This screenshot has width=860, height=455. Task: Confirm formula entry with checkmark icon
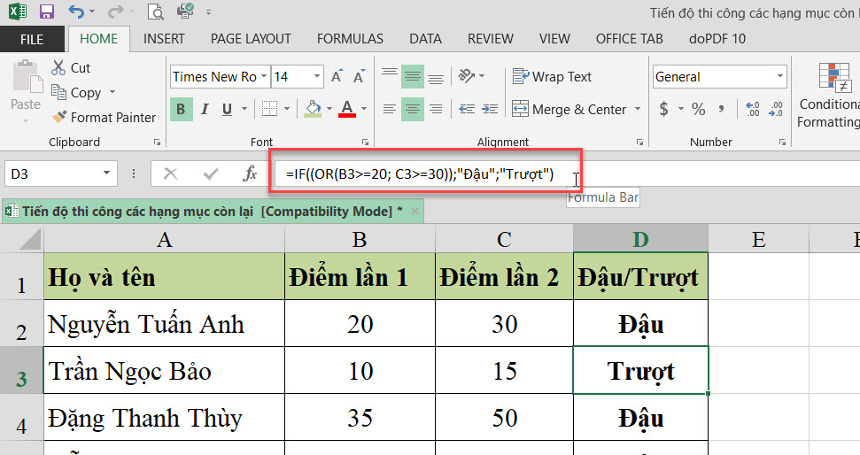tap(211, 174)
